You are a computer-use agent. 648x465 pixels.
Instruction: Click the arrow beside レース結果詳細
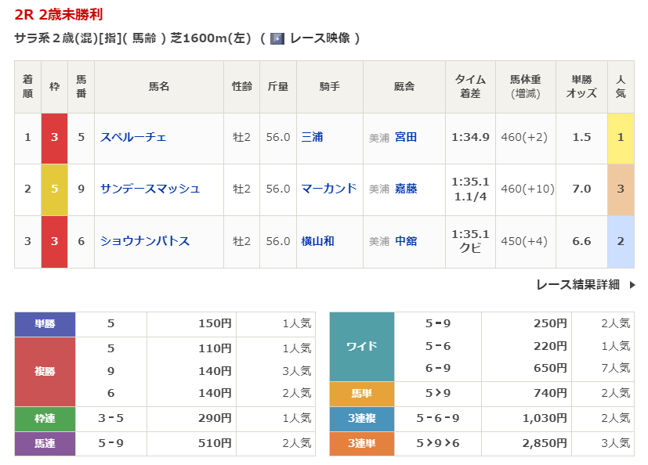[x=632, y=285]
